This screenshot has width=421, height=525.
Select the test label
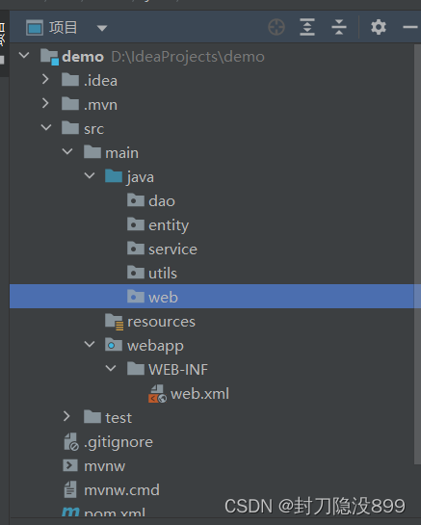pyautogui.click(x=118, y=418)
